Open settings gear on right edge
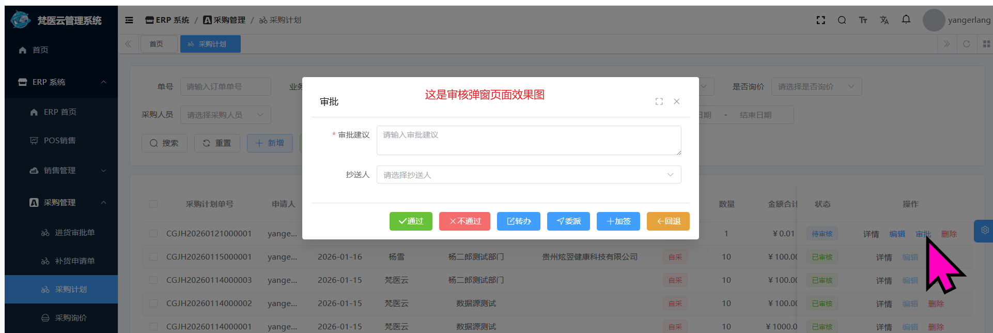The image size is (993, 333). pyautogui.click(x=985, y=230)
